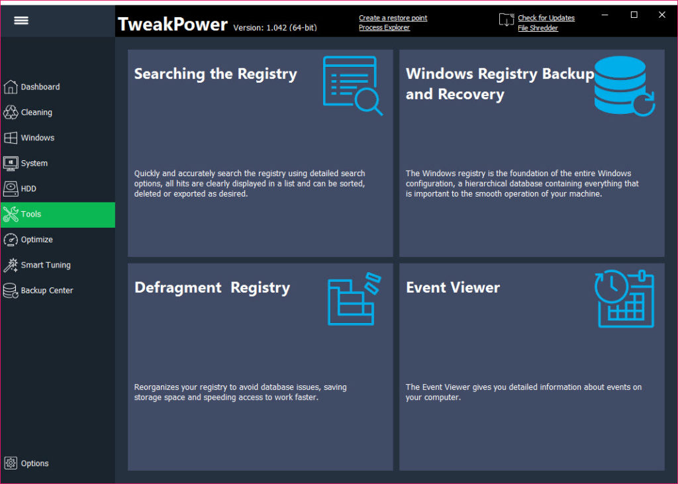The image size is (678, 484).
Task: Minimize the TweakPower window
Action: coord(605,15)
